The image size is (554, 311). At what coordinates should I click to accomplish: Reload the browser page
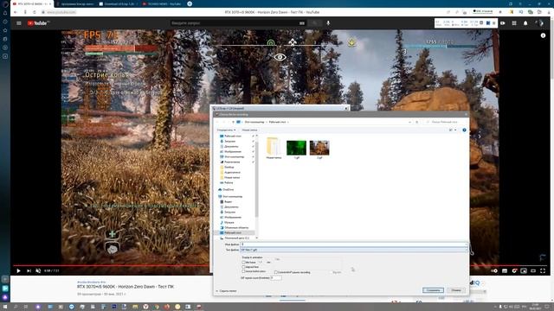(x=35, y=12)
